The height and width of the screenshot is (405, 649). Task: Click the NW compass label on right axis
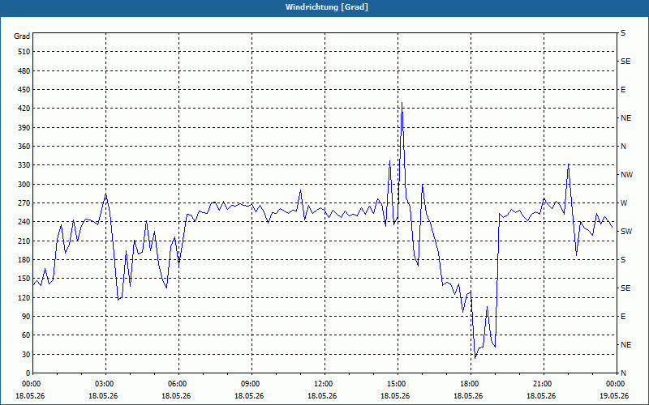626,175
